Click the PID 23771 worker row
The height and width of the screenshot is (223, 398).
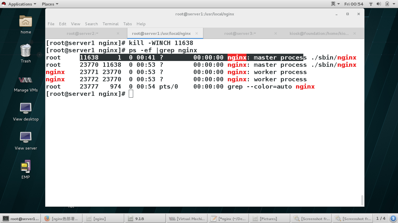pos(89,72)
